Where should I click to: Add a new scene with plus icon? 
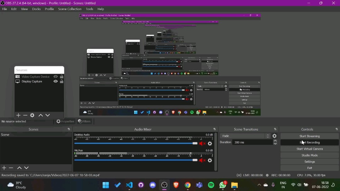click(4, 168)
